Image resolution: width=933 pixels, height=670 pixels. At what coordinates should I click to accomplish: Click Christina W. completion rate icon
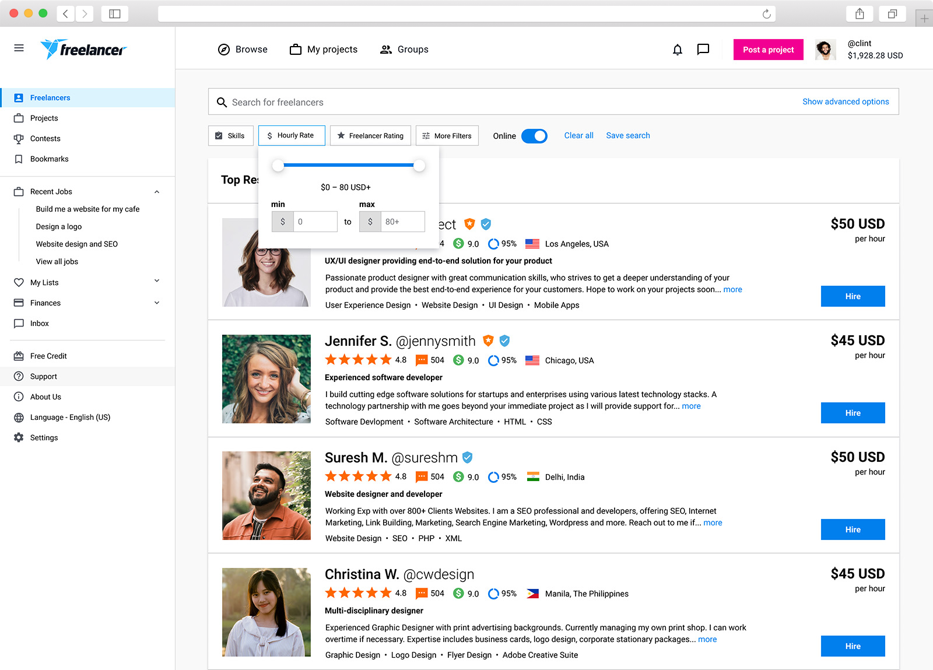[493, 594]
